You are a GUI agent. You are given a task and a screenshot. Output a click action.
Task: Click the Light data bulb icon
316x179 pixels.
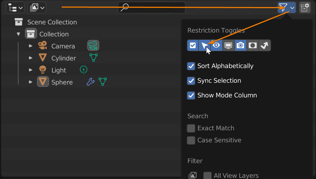coord(84,70)
